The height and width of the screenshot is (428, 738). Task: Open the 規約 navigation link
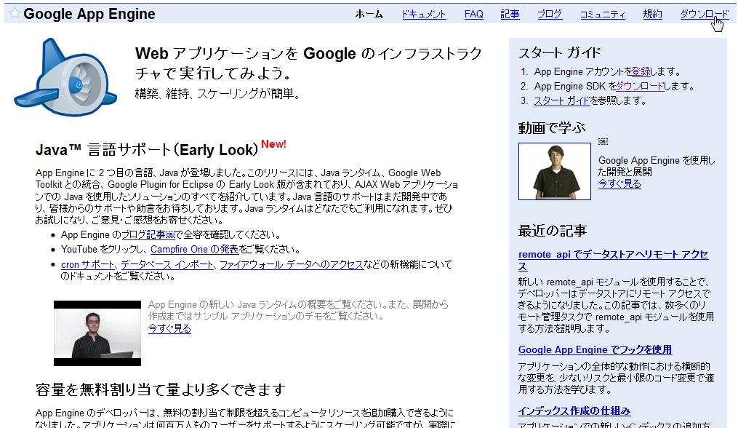(x=652, y=14)
